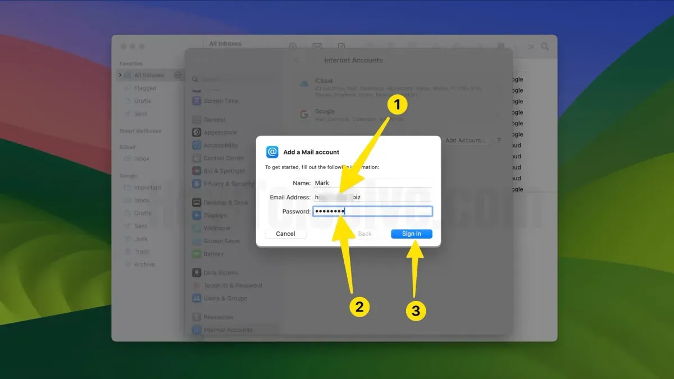Click Mail toolbar compose new message icon
Viewport: 674px width, 379px height.
pos(341,47)
